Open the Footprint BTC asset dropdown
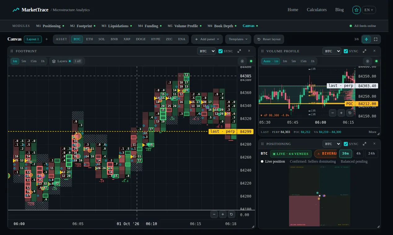 206,51
